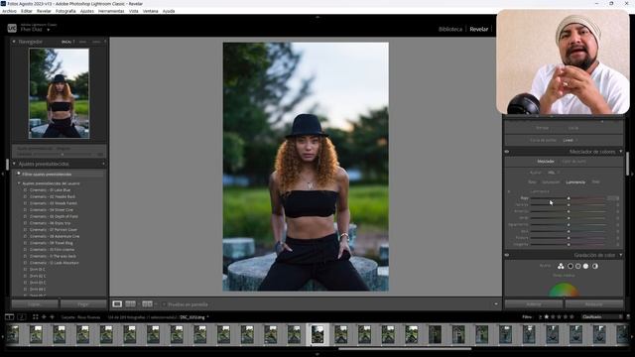Screen dimensions: 635x357
Task: Click the Pegar button
Action: 83,304
